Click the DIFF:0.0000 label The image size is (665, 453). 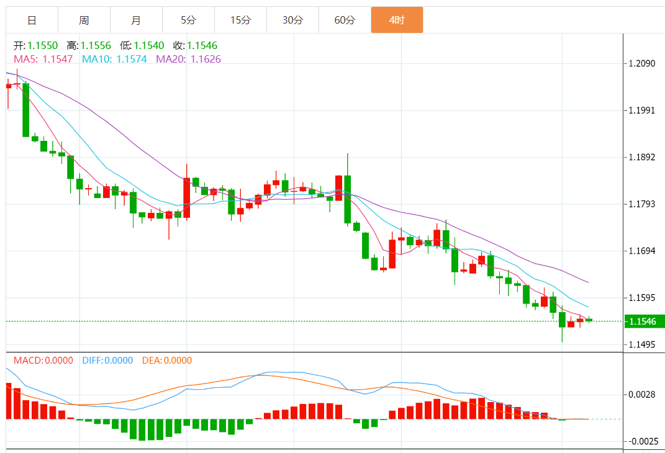pos(107,361)
